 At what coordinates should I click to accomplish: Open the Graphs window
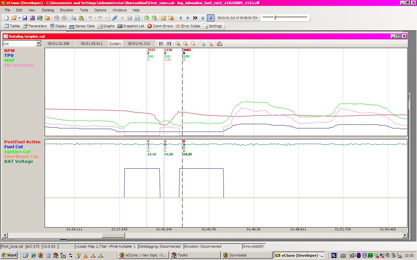106,26
